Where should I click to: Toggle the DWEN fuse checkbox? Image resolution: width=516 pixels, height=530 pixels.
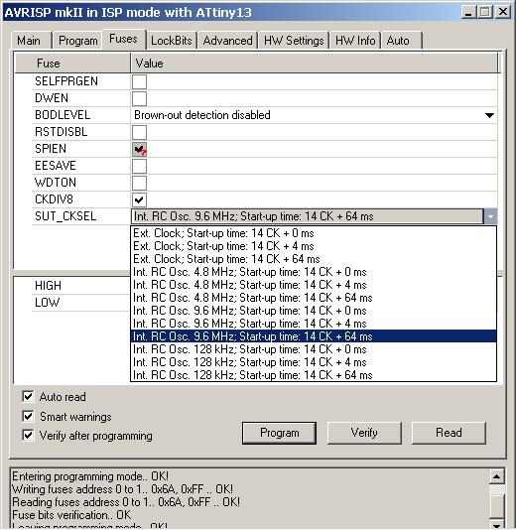click(139, 98)
